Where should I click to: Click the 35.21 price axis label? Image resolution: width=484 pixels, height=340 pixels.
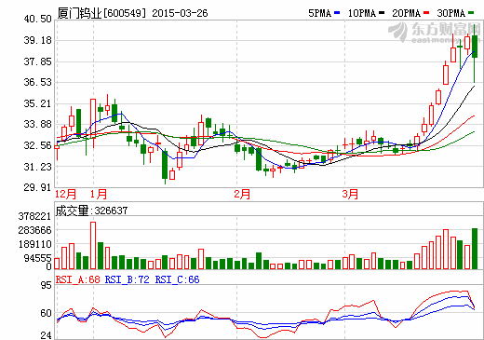click(38, 103)
